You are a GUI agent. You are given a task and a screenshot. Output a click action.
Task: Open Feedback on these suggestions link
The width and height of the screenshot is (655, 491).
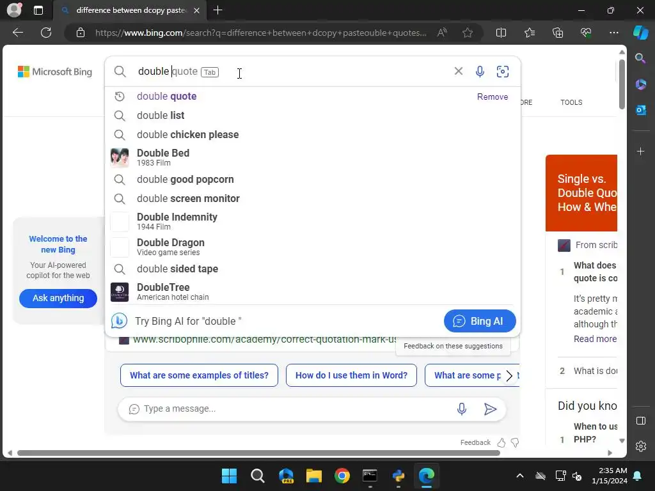pyautogui.click(x=453, y=346)
